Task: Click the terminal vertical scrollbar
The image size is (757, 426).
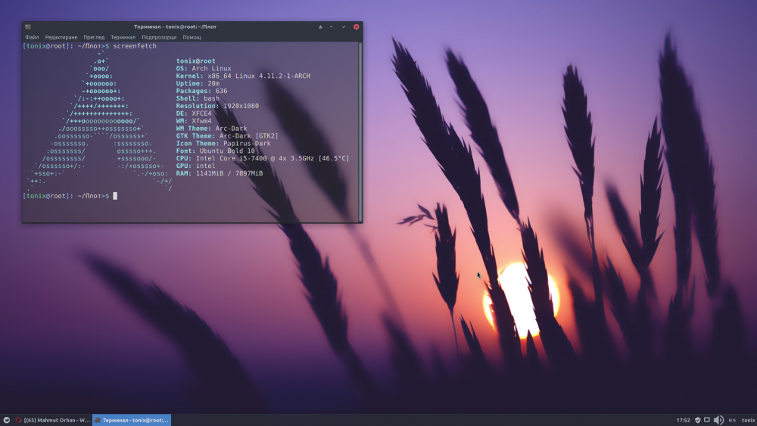Action: point(360,132)
